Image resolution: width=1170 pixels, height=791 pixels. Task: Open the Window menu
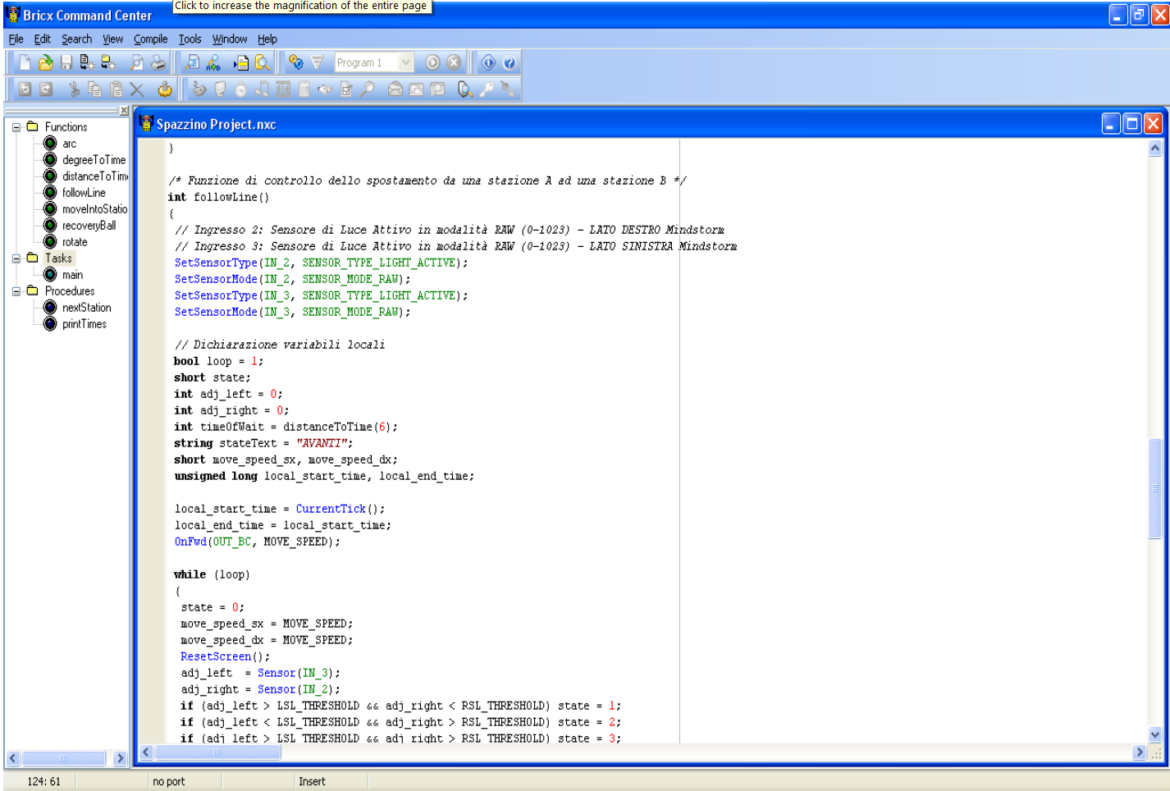(x=230, y=39)
